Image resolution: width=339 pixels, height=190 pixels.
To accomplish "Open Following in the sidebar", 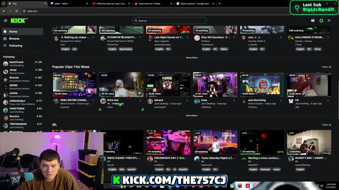I will (22, 46).
